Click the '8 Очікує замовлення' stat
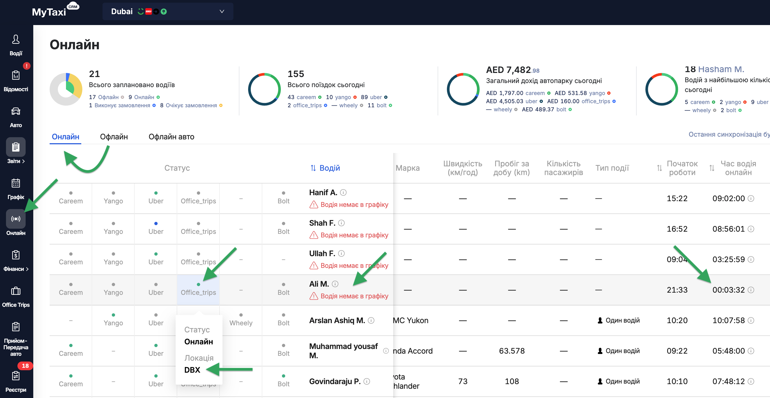The image size is (770, 398). point(191,105)
